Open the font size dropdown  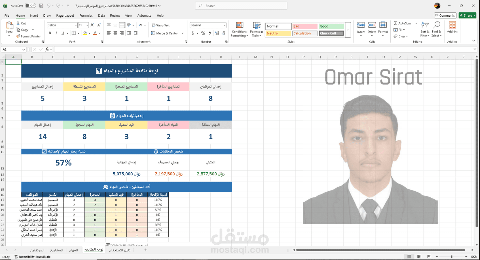(87, 25)
